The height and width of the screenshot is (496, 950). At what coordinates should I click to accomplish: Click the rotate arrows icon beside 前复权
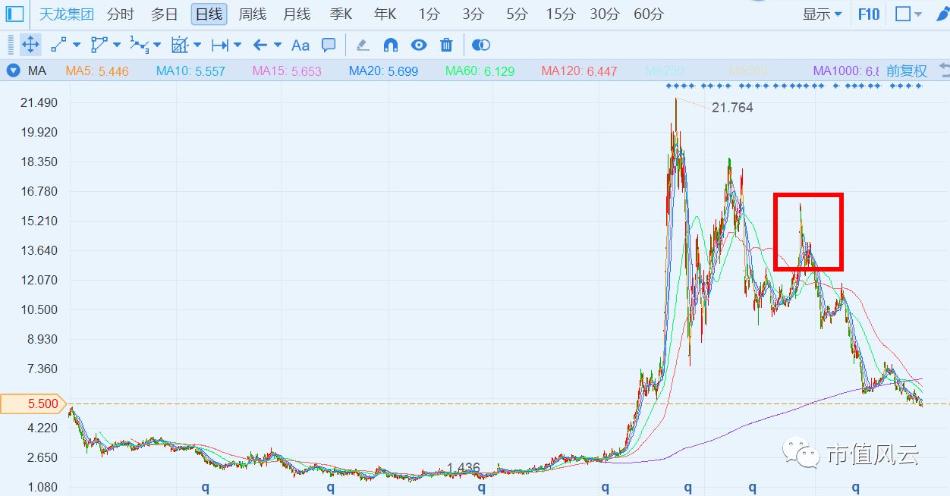point(945,71)
